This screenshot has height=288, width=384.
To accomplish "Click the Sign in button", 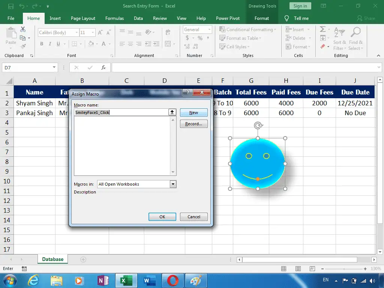I will [x=300, y=6].
